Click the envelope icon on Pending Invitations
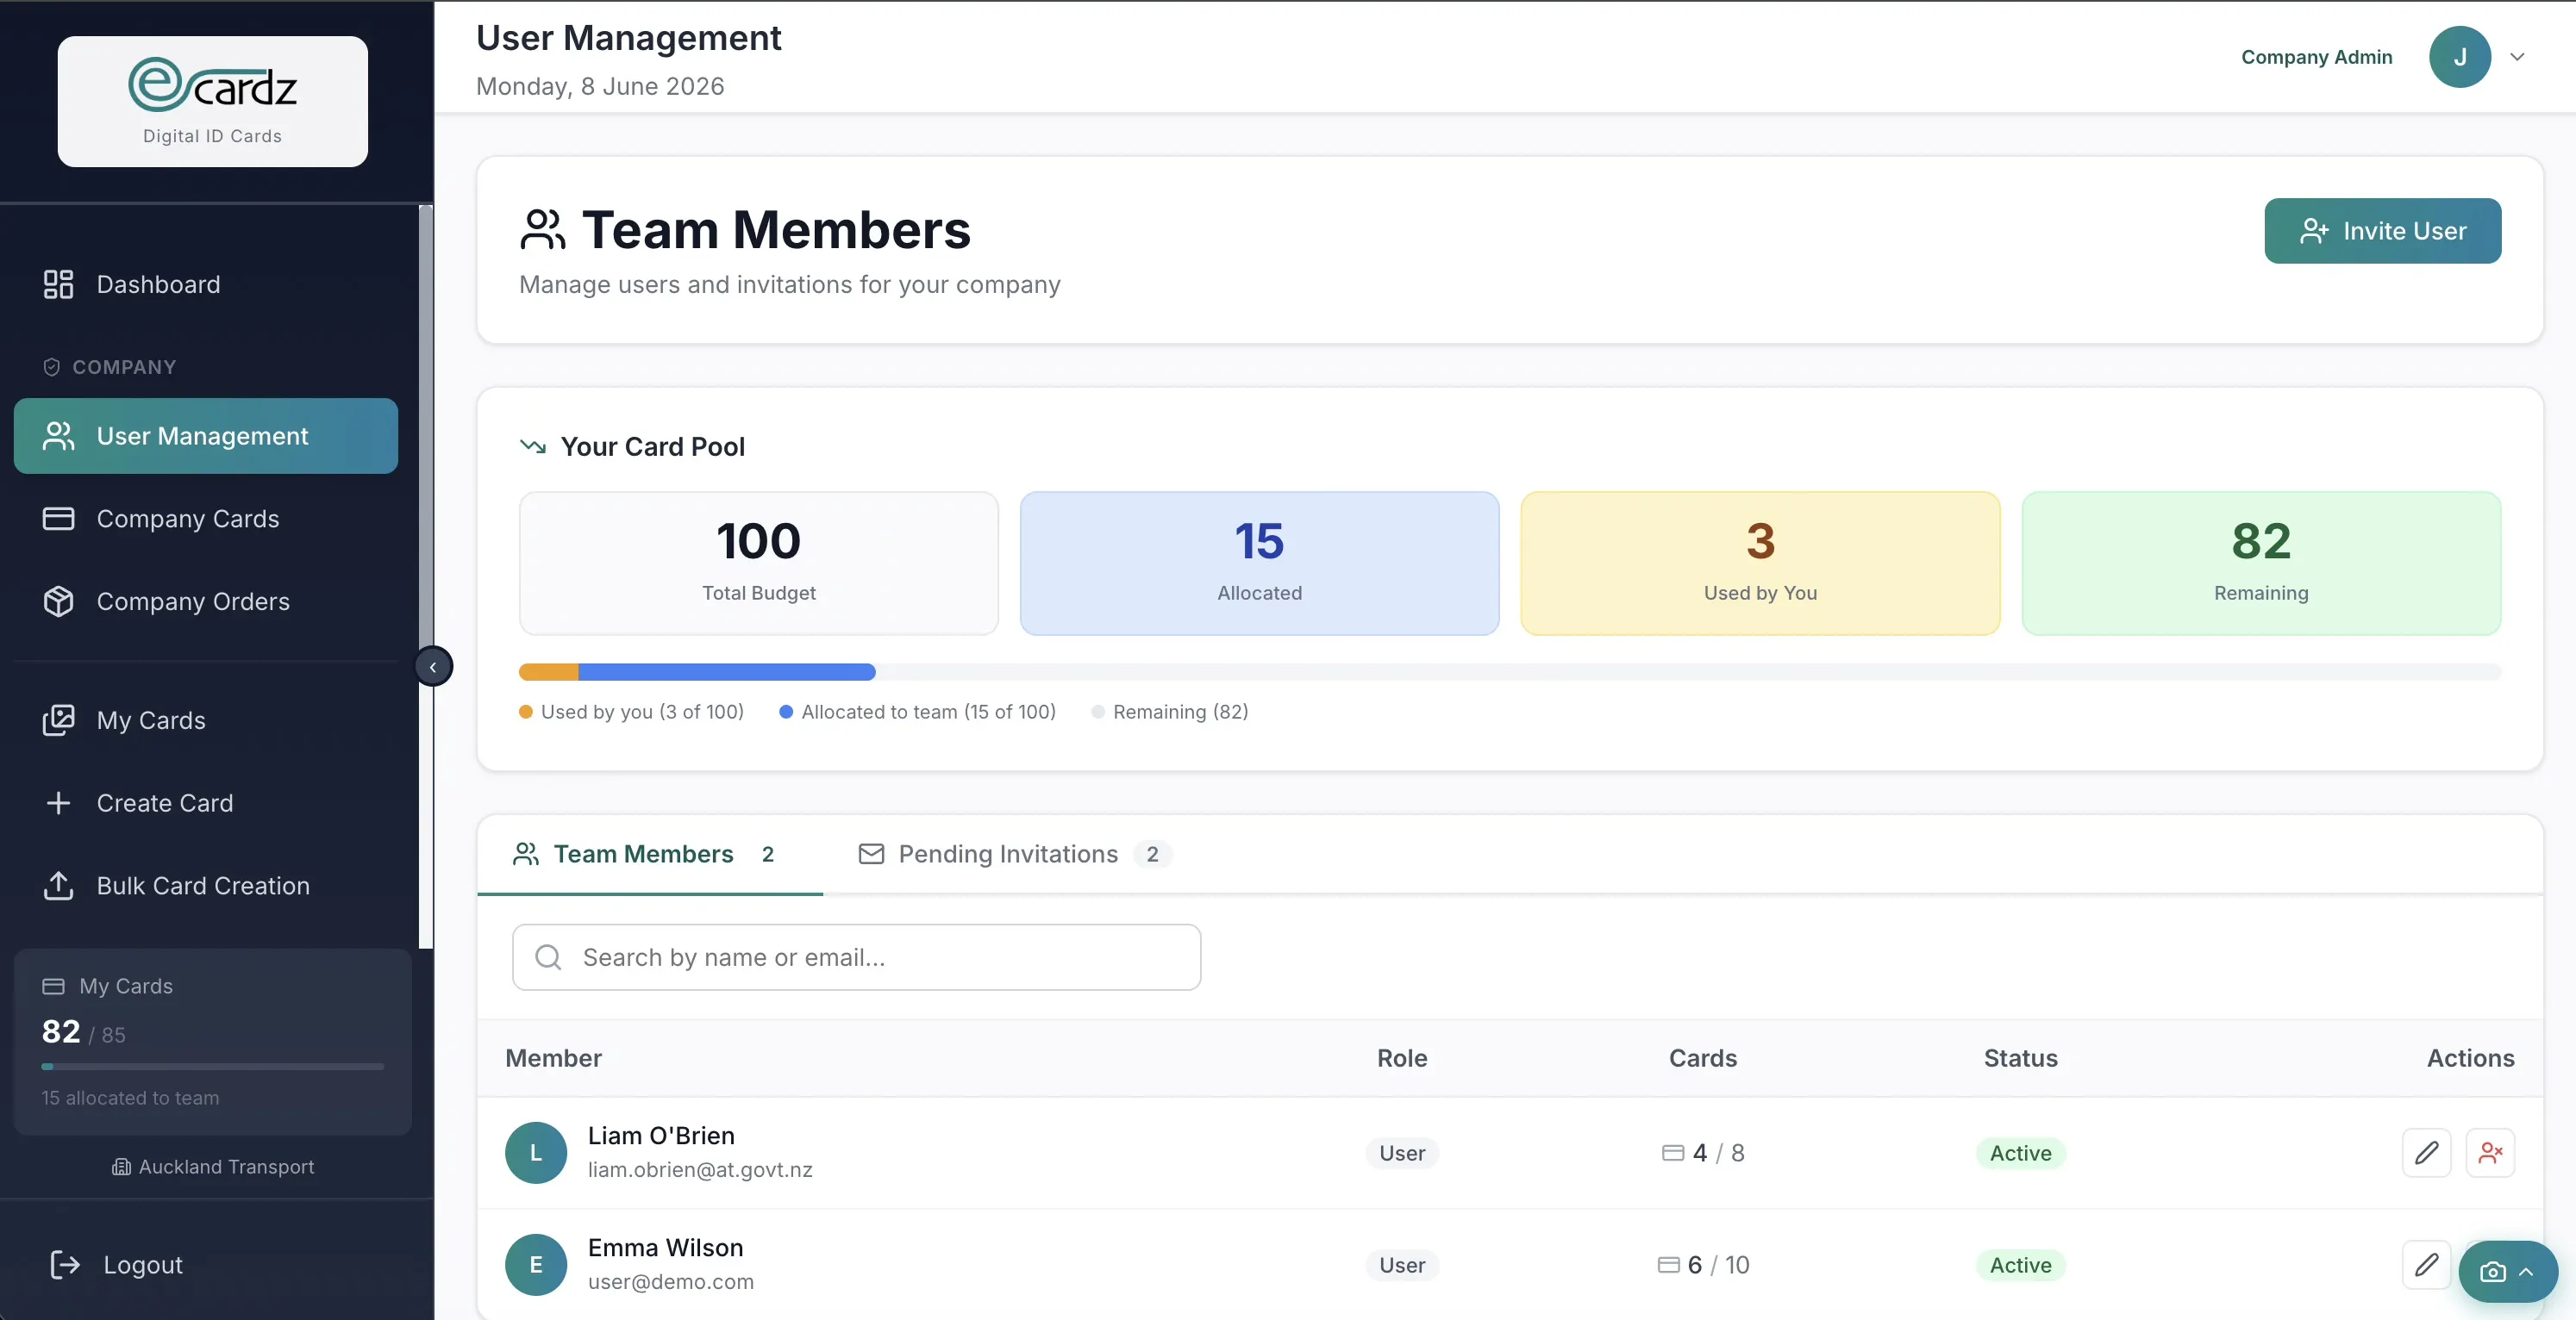The width and height of the screenshot is (2576, 1320). click(x=872, y=855)
